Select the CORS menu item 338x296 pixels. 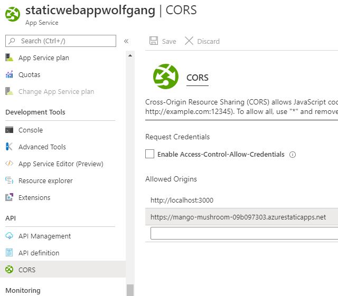click(63, 269)
